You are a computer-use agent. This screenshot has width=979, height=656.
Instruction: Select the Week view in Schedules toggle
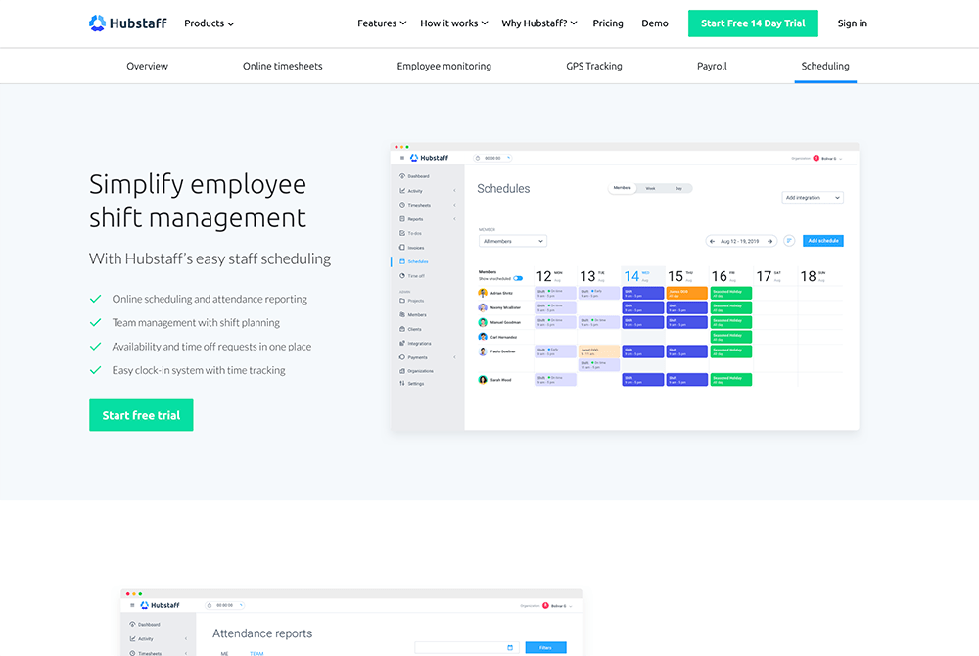tap(651, 188)
